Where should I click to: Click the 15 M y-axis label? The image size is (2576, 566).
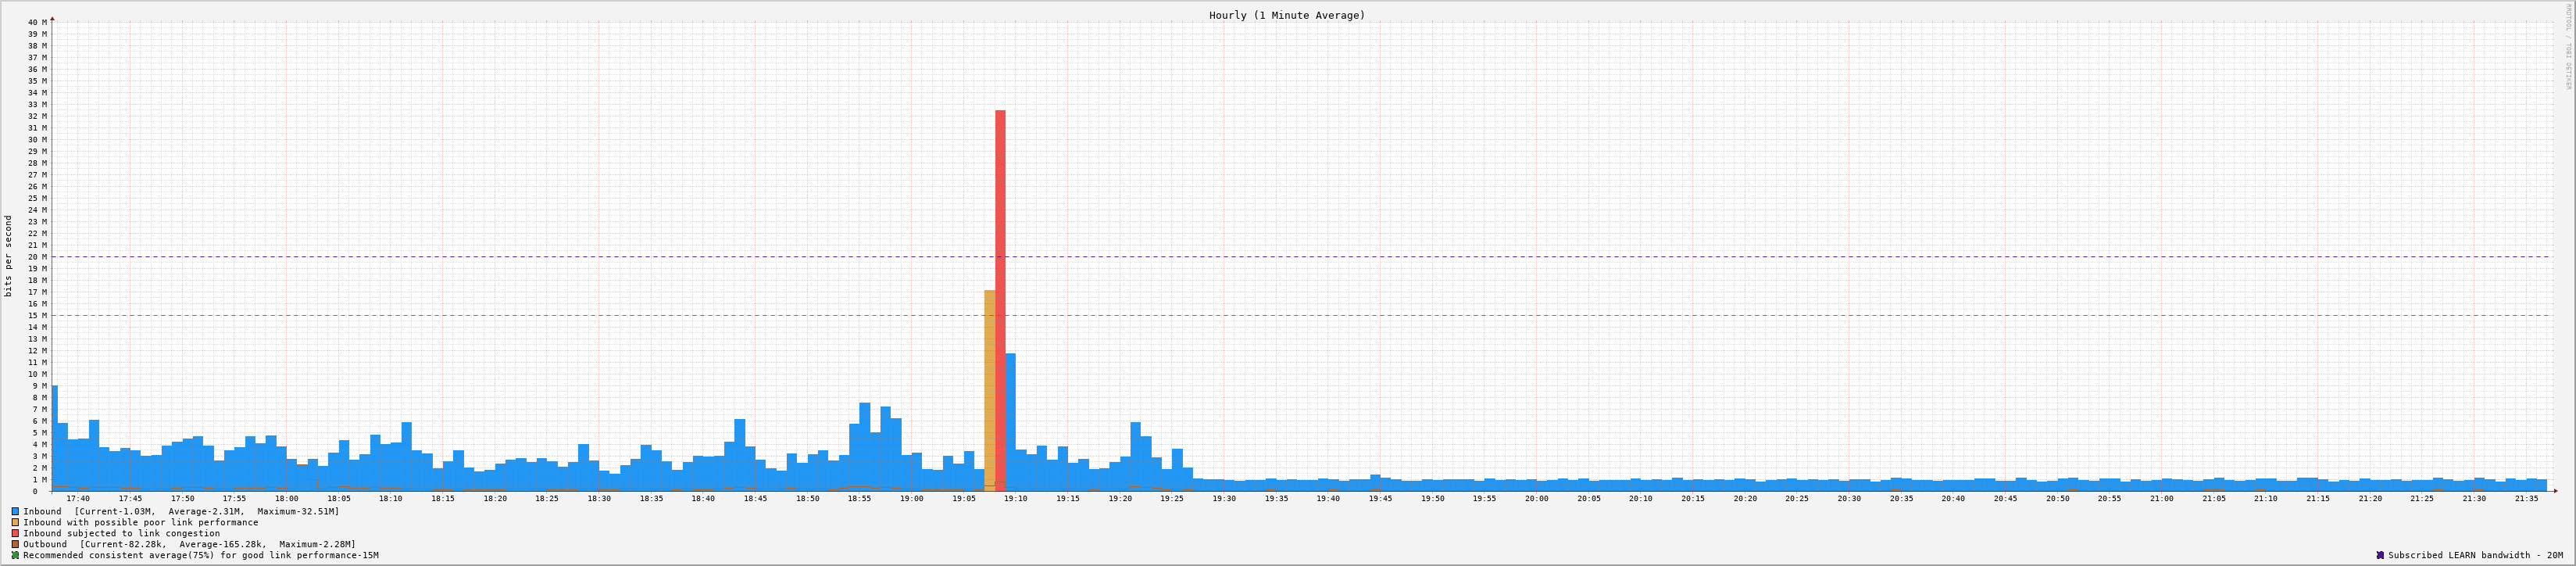tap(38, 315)
